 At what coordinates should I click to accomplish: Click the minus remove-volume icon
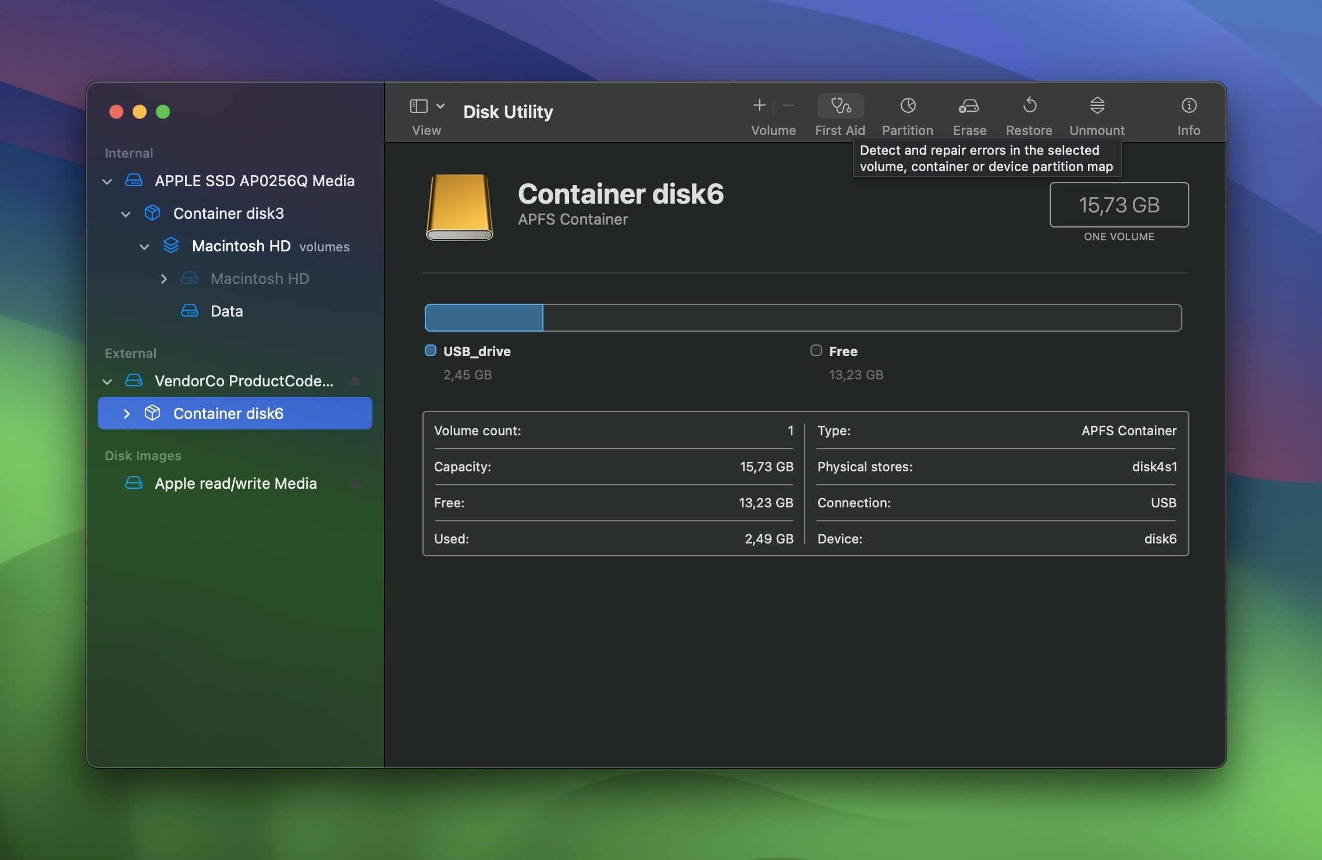click(x=788, y=105)
